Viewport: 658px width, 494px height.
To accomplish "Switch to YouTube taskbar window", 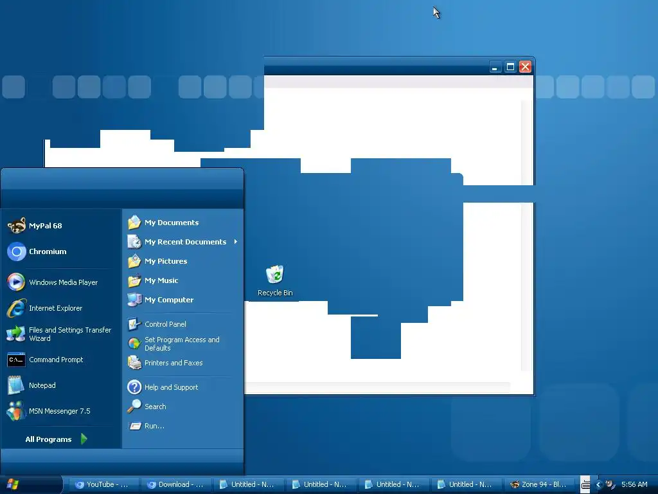I will tap(105, 484).
